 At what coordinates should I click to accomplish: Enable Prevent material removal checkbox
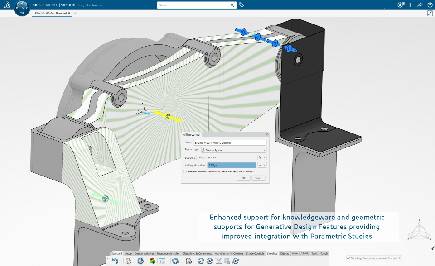[185, 171]
